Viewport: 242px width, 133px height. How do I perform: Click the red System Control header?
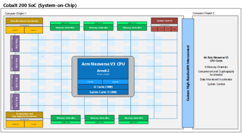click(164, 21)
